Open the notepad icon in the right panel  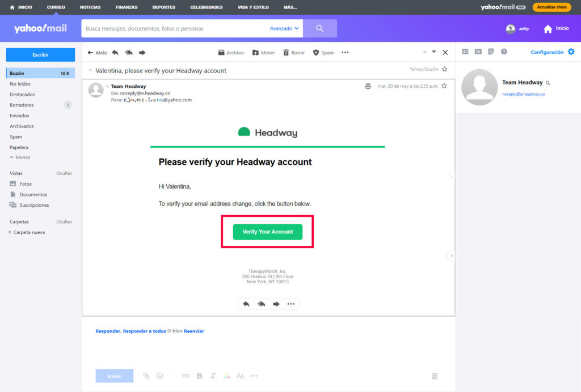pyautogui.click(x=491, y=52)
